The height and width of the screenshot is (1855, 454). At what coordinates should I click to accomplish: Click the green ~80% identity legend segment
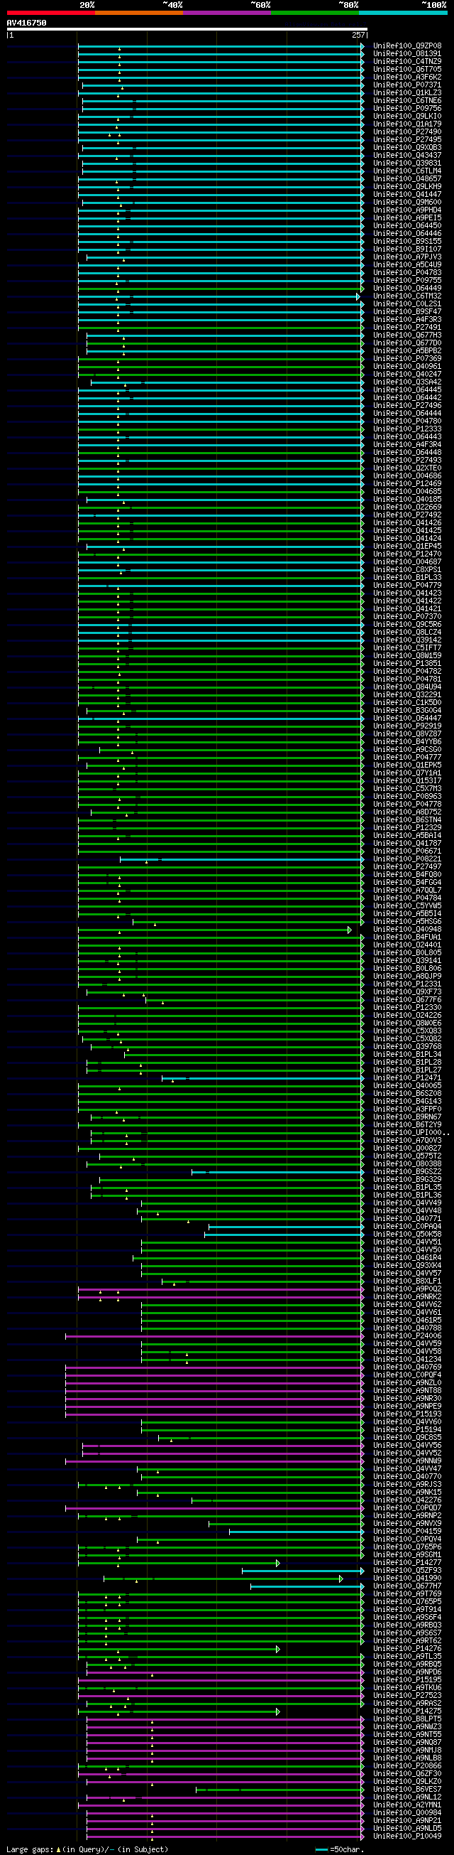coord(315,13)
